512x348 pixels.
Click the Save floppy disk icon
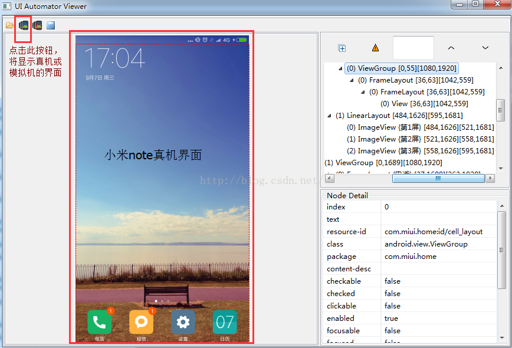coord(51,25)
